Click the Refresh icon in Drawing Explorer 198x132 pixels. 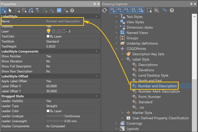tap(105, 10)
